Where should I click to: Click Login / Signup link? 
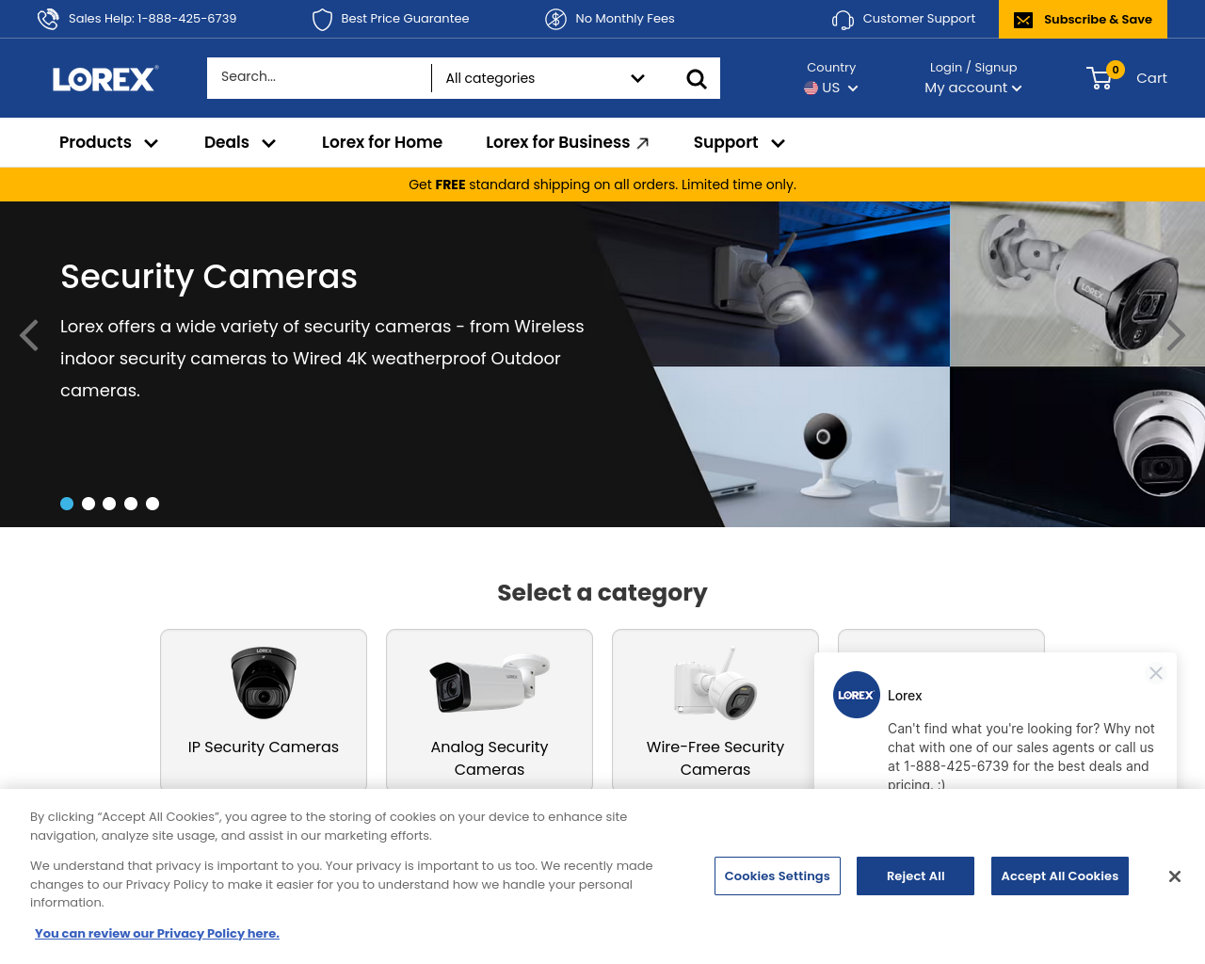click(x=973, y=68)
